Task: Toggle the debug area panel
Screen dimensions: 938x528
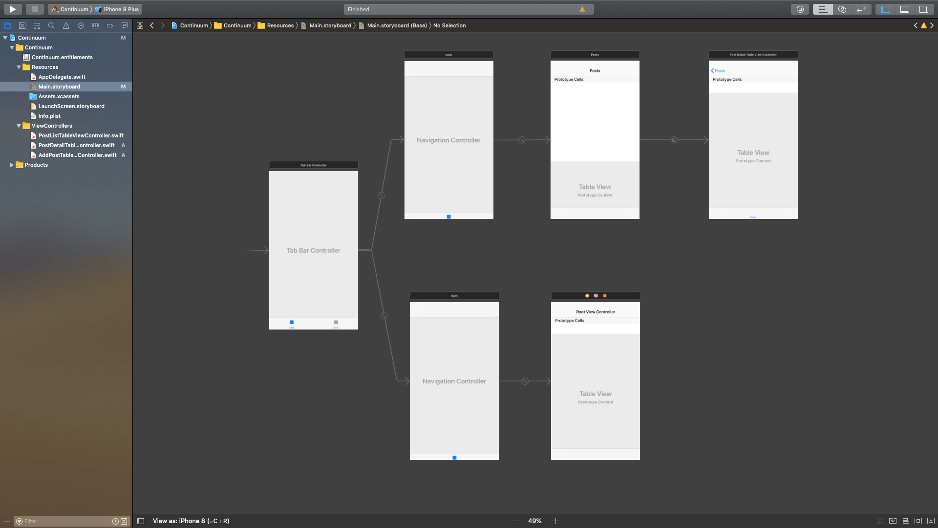Action: [905, 9]
